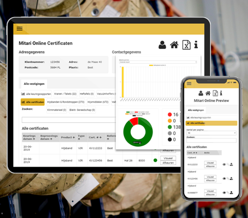Tap the home icon on the phone
248x218 pixels.
[x=208, y=93]
